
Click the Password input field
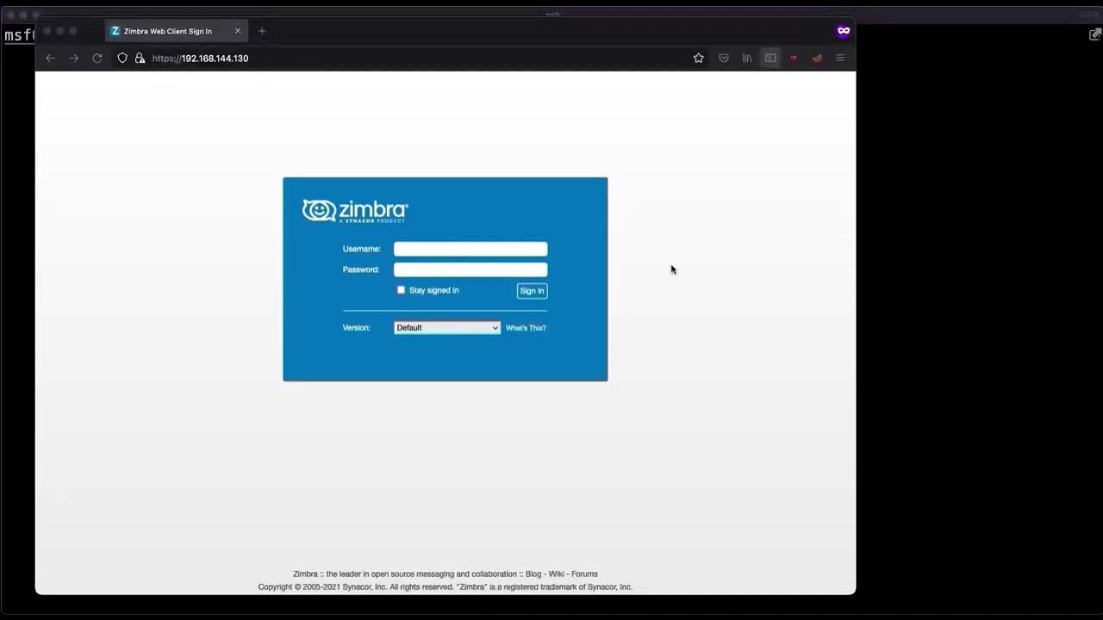470,270
